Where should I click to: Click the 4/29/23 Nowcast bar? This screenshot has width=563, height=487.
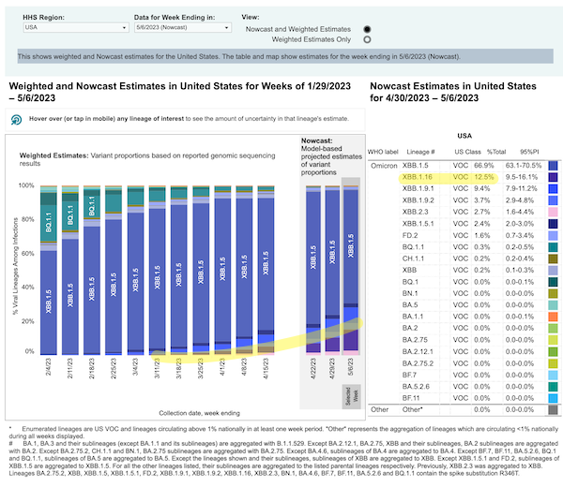pos(332,271)
